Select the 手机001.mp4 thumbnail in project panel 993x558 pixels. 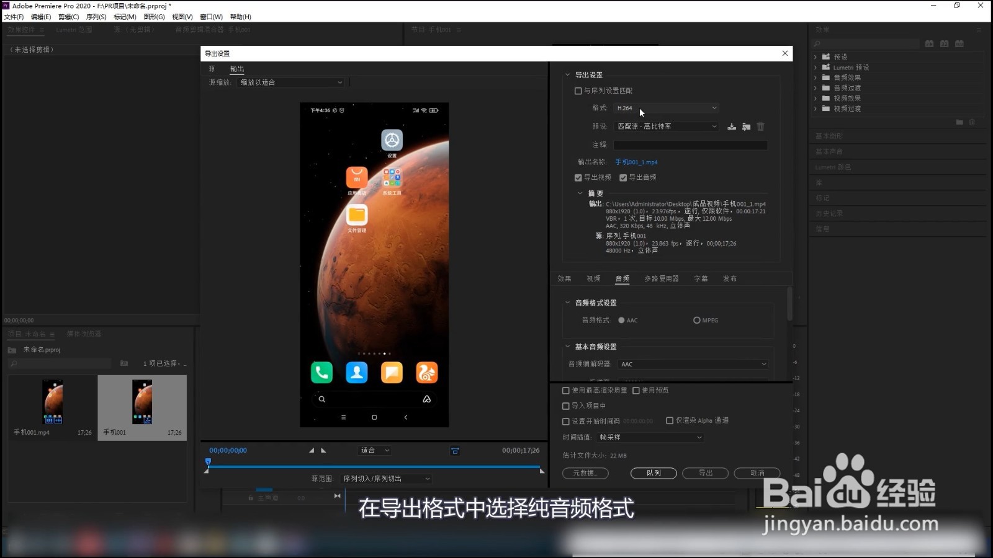pyautogui.click(x=53, y=402)
